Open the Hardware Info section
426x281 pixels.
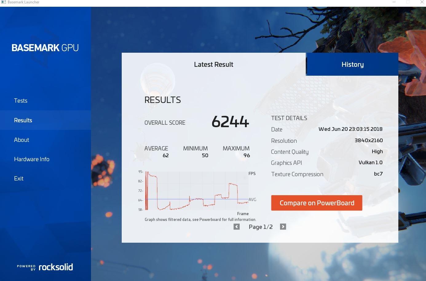(x=45, y=159)
